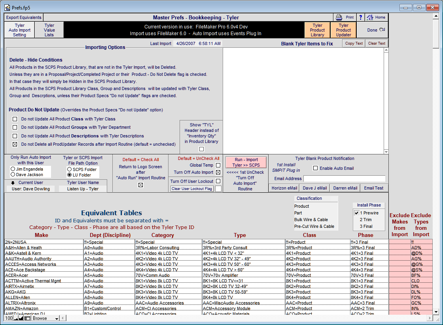Image resolution: width=443 pixels, height=325 pixels.
Task: Click the blank Tyler items scroll-up arrow
Action: coord(386,50)
